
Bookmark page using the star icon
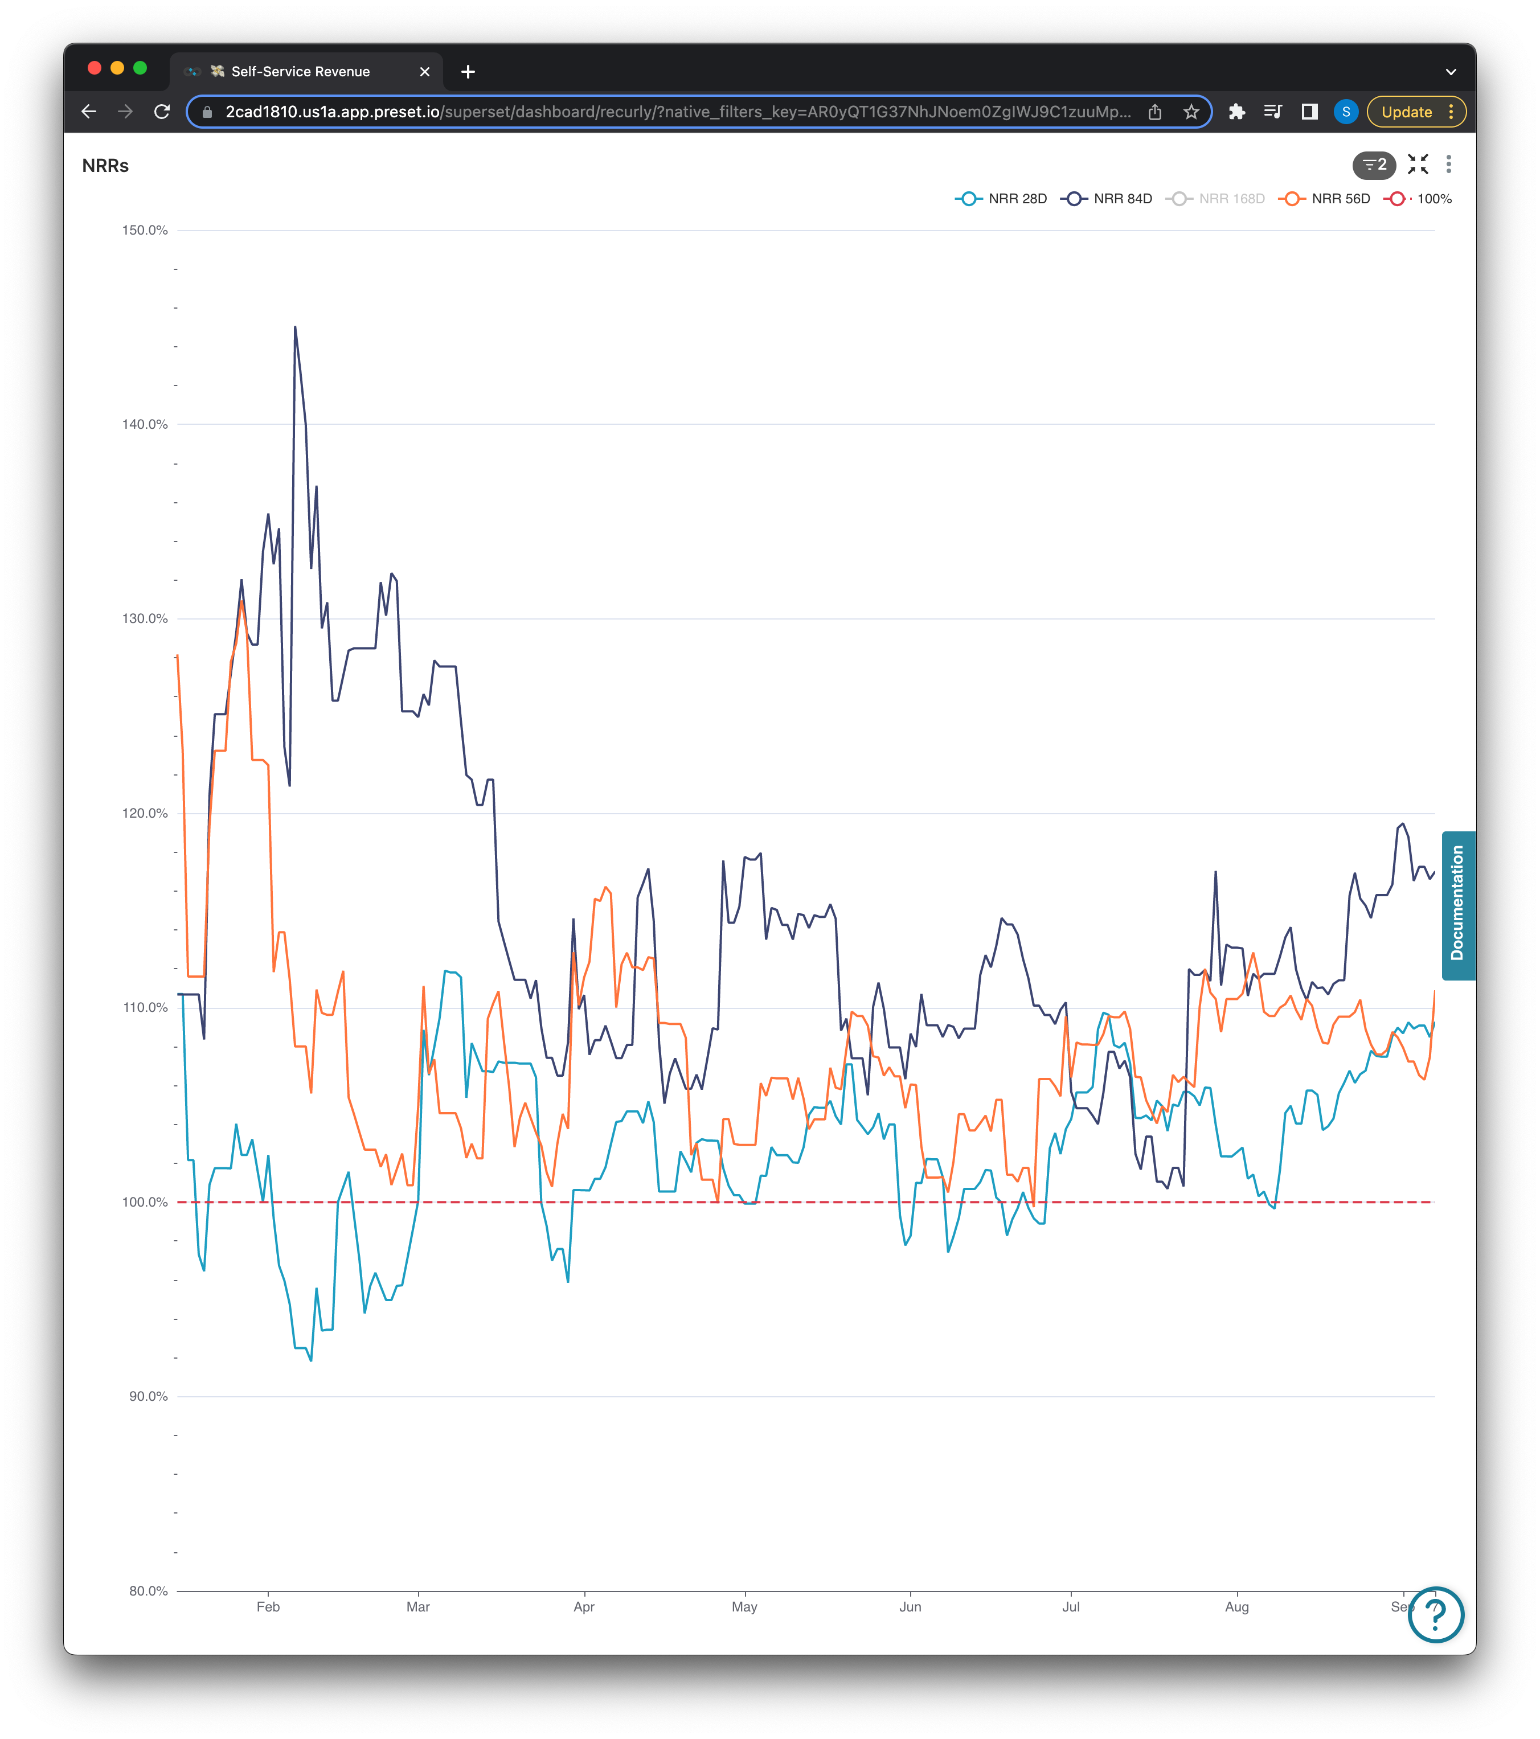pyautogui.click(x=1191, y=112)
